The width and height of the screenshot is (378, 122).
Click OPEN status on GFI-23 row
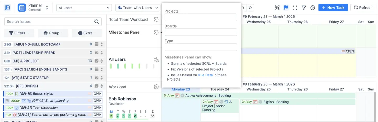[98, 115]
